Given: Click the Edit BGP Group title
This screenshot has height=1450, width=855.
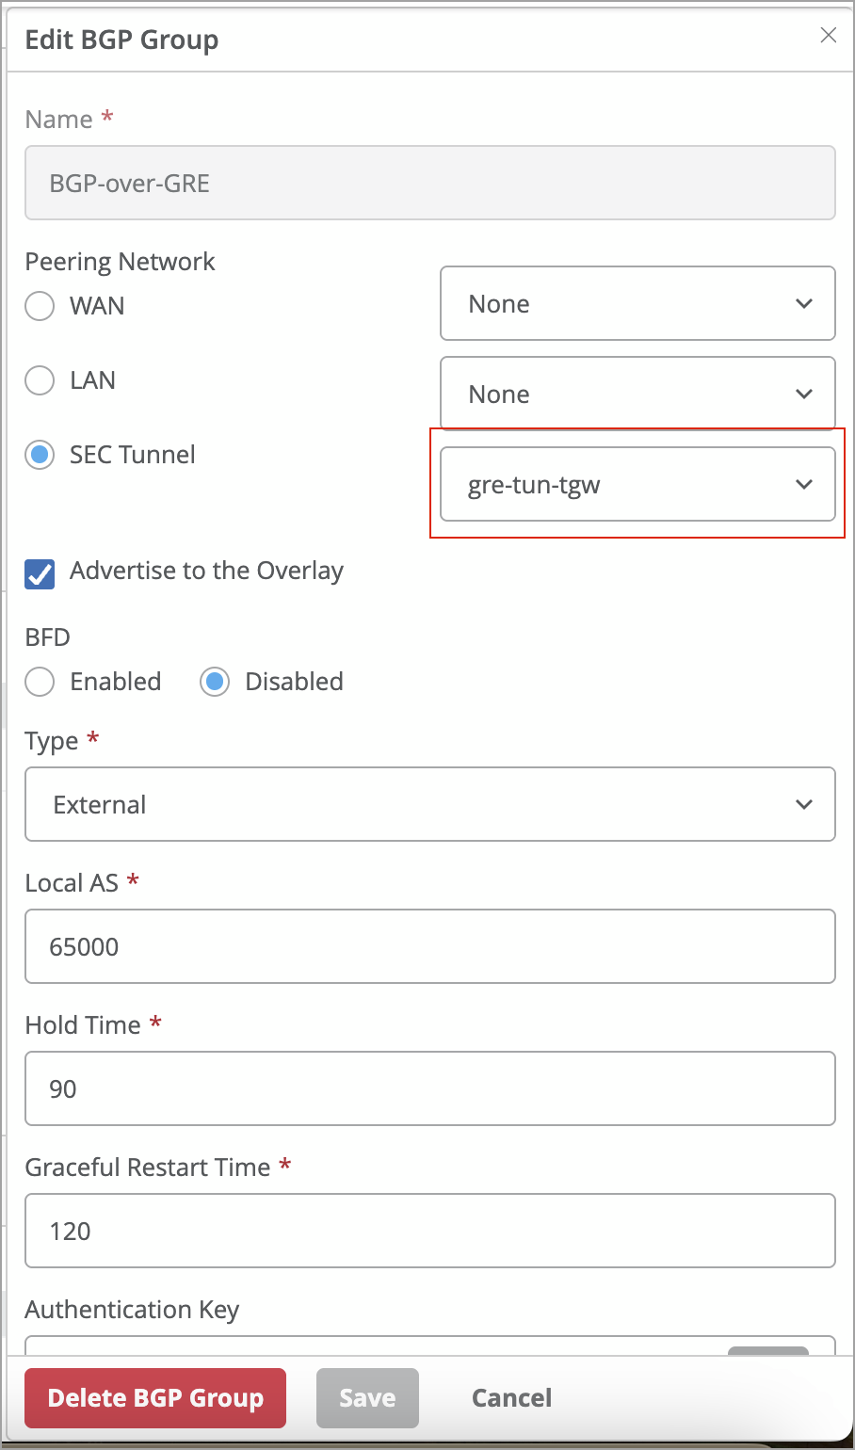Looking at the screenshot, I should [121, 40].
